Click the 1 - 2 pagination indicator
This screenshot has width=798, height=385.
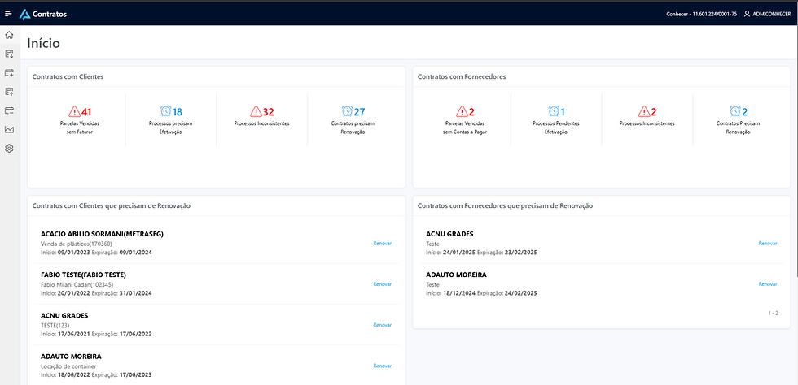click(x=773, y=314)
